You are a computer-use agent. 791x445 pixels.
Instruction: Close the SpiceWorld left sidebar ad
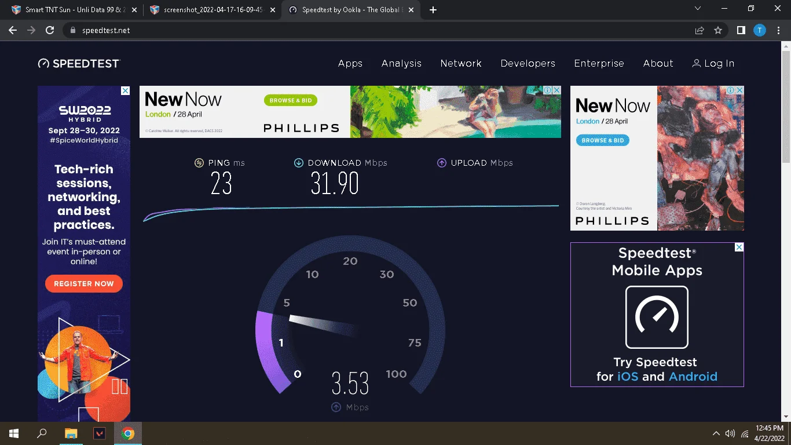pos(125,91)
